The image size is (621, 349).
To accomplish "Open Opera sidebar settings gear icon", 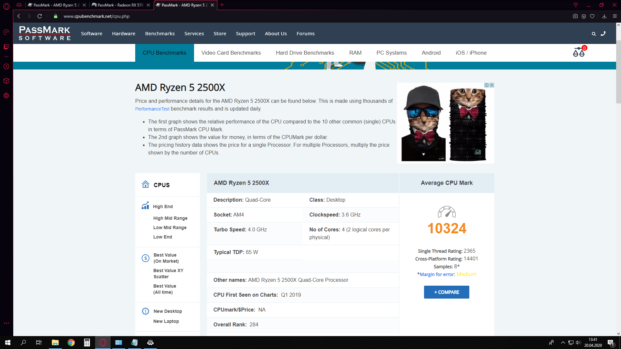I will (x=6, y=96).
